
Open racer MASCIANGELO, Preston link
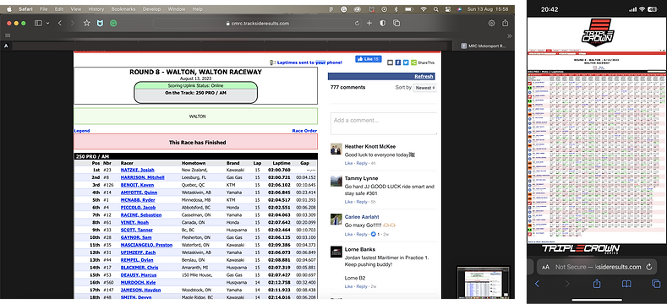pos(146,245)
